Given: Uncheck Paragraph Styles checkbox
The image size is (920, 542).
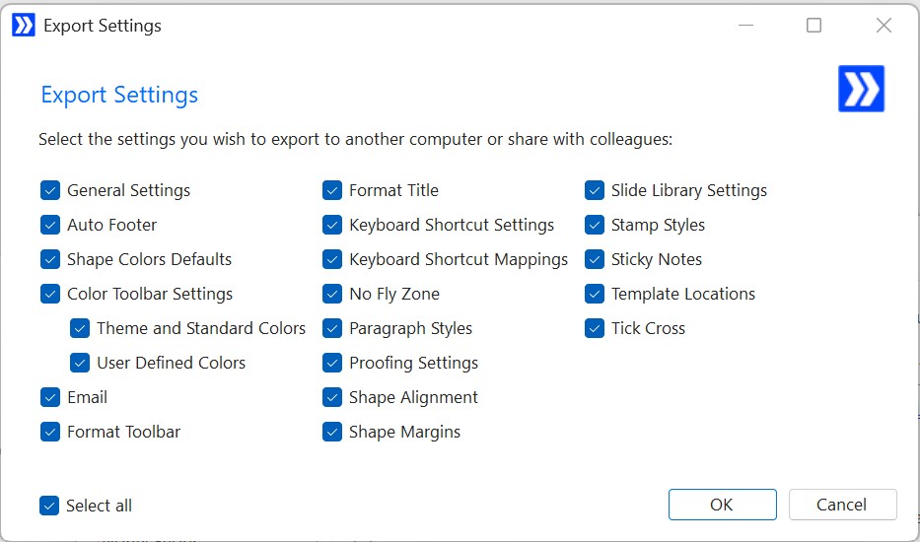Looking at the screenshot, I should 332,328.
